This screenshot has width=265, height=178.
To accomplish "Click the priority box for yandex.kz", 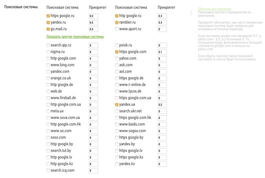I will click(x=162, y=164).
